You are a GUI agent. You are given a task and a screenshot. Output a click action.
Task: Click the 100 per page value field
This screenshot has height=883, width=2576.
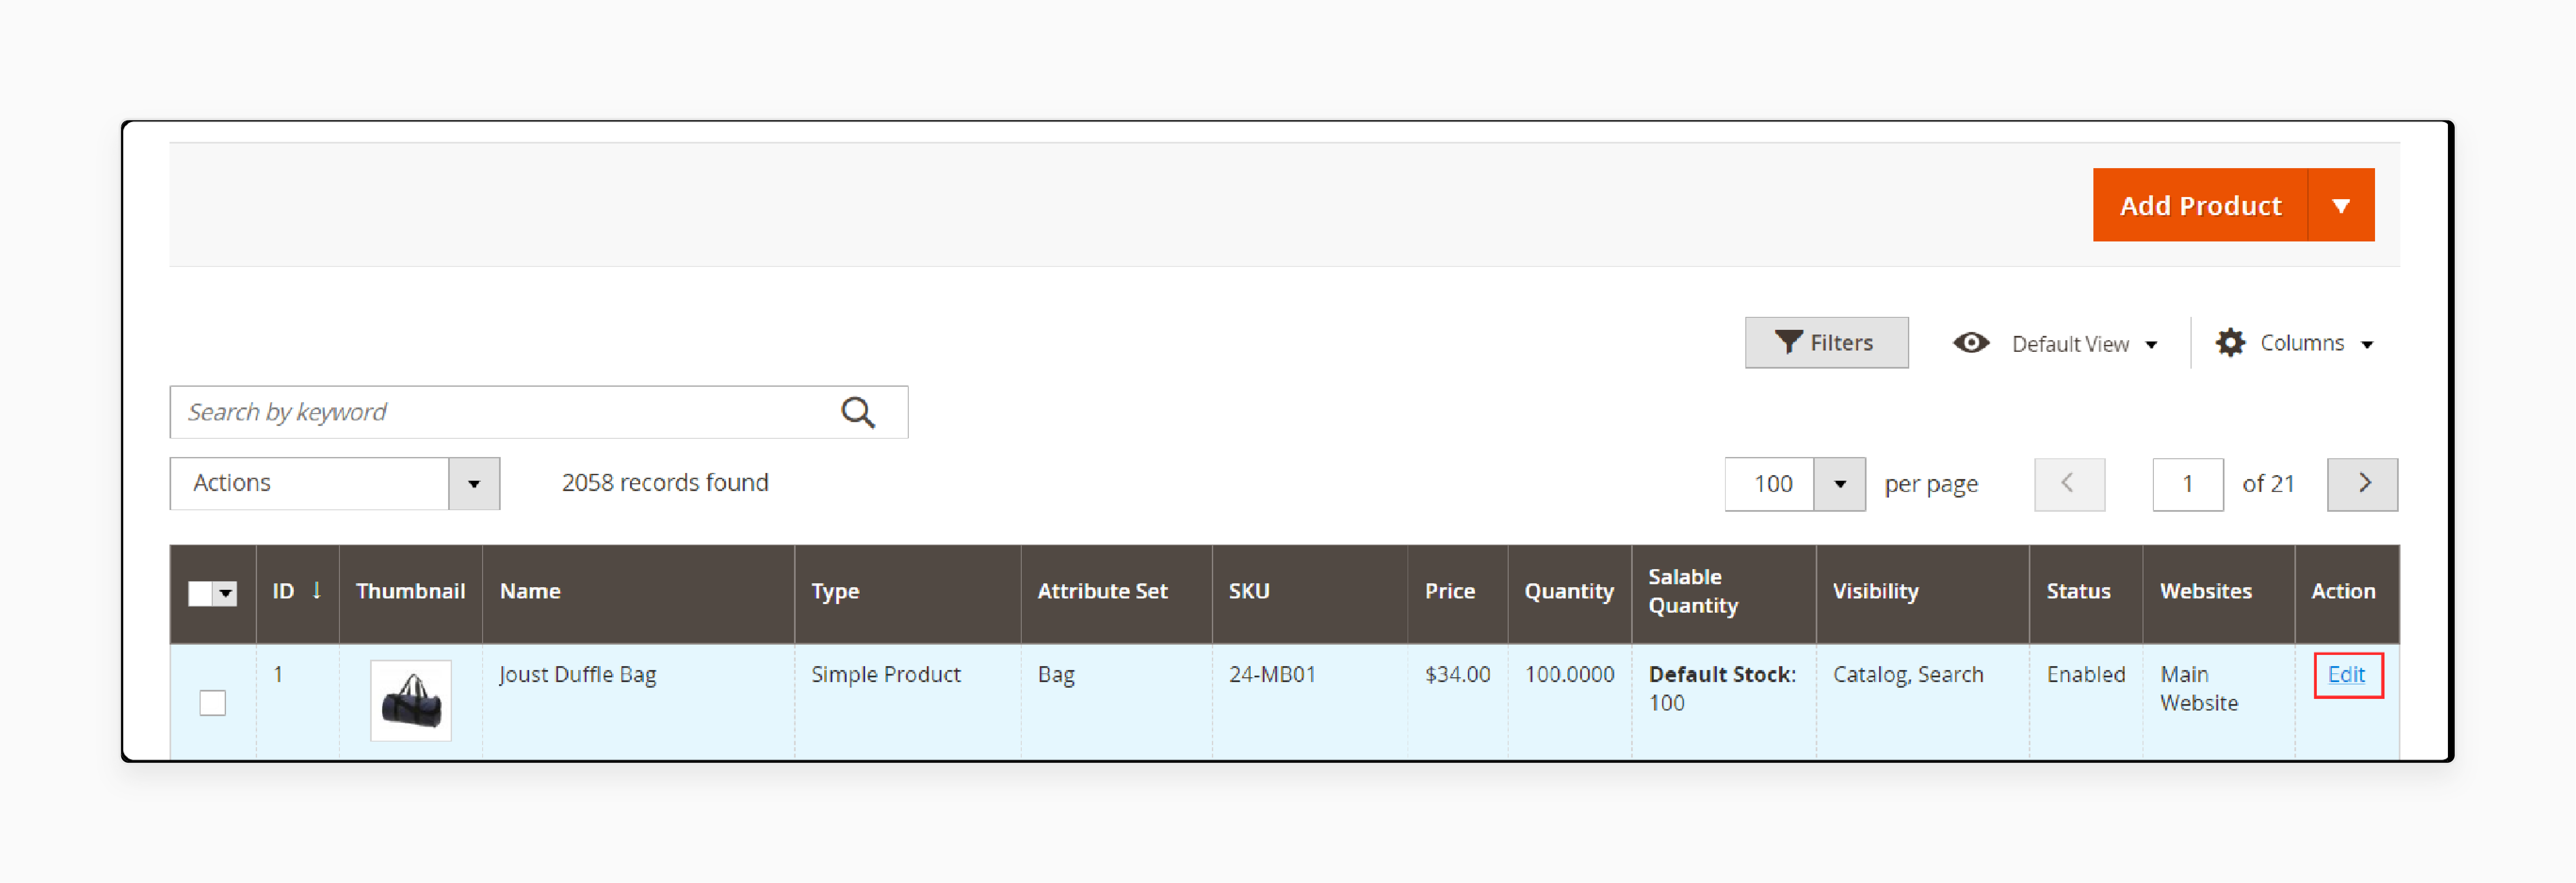tap(1770, 484)
